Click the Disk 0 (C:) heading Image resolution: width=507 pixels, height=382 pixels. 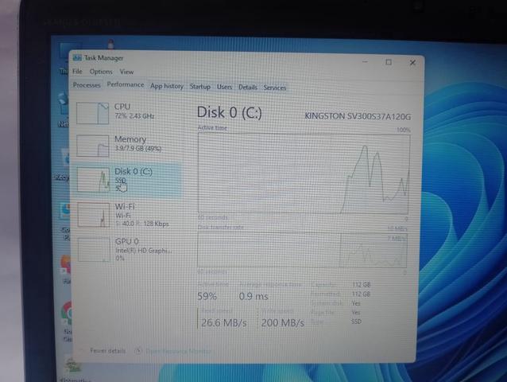(229, 112)
